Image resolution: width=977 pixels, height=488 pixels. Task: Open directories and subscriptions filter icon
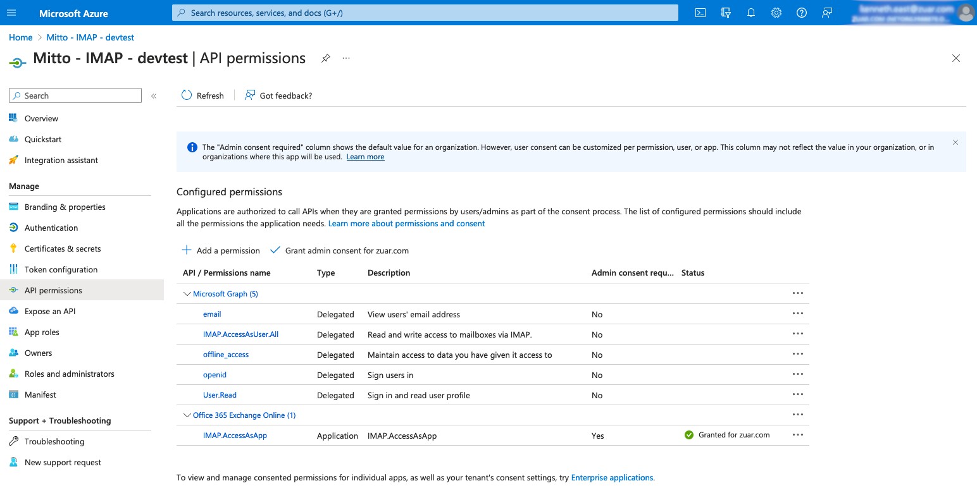[726, 13]
